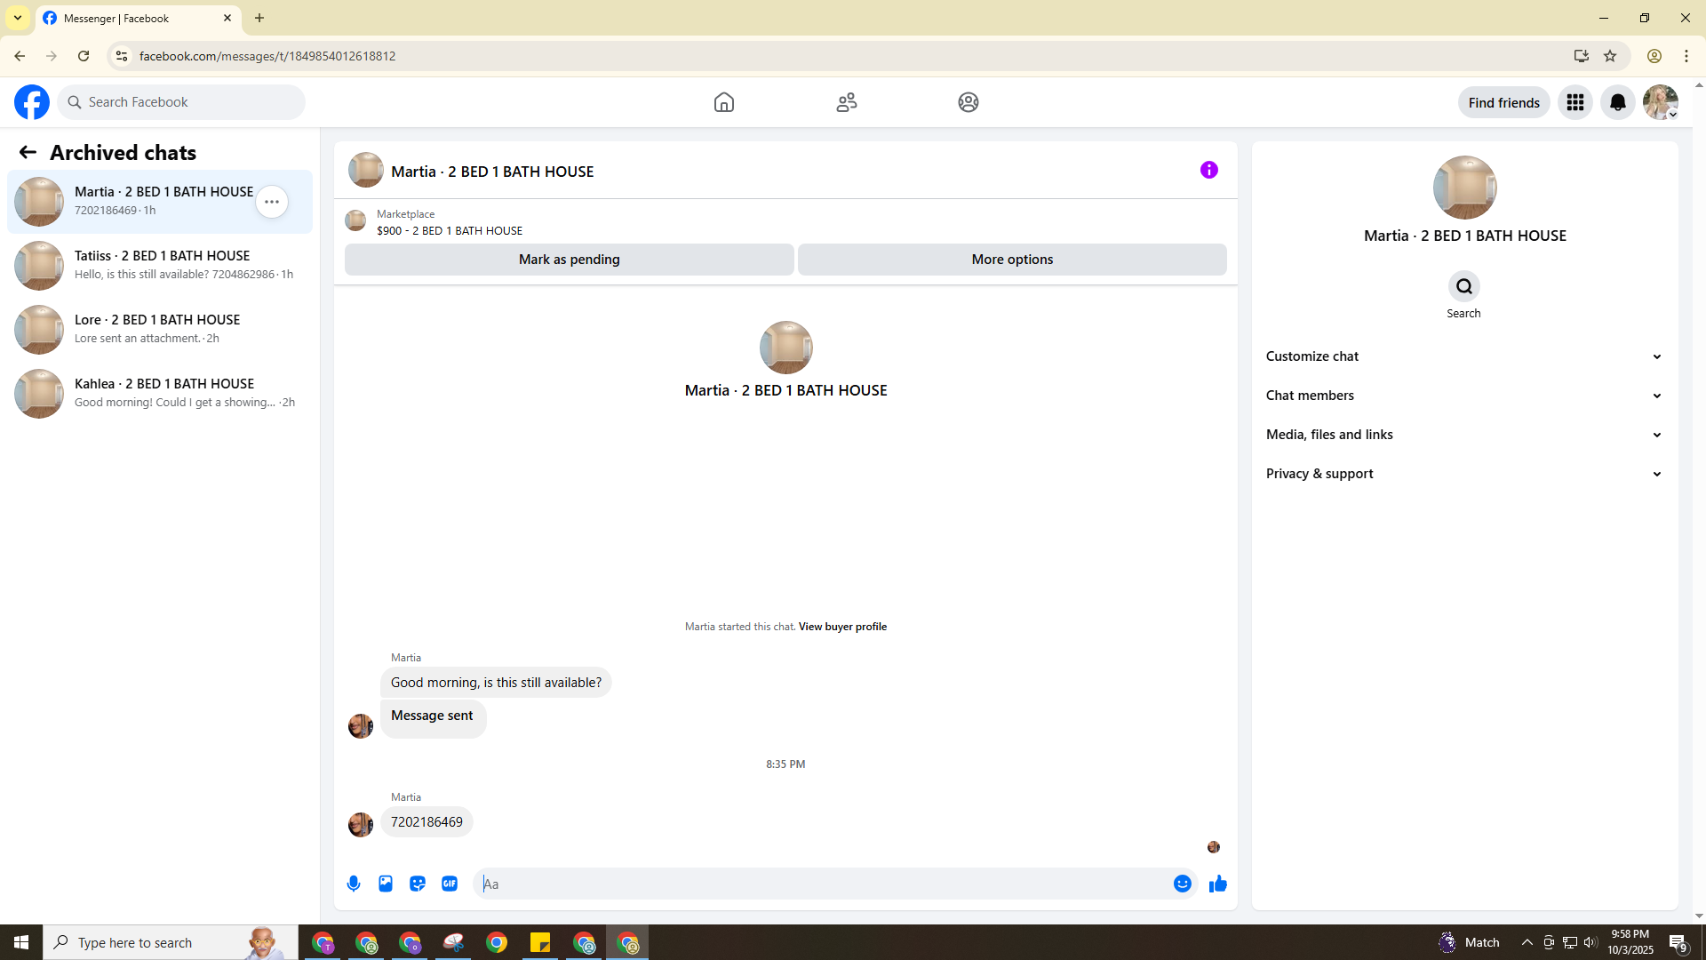Open the notifications bell
Screen dimensions: 1706x960
pos(1618,102)
